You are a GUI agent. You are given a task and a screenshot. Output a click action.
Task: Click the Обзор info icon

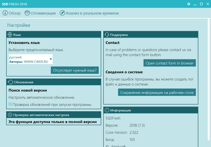[x=5, y=13]
